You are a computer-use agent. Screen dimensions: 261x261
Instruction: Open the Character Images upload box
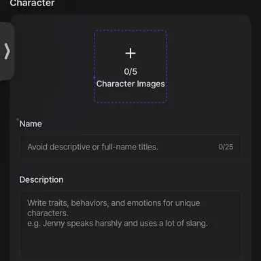pyautogui.click(x=130, y=67)
